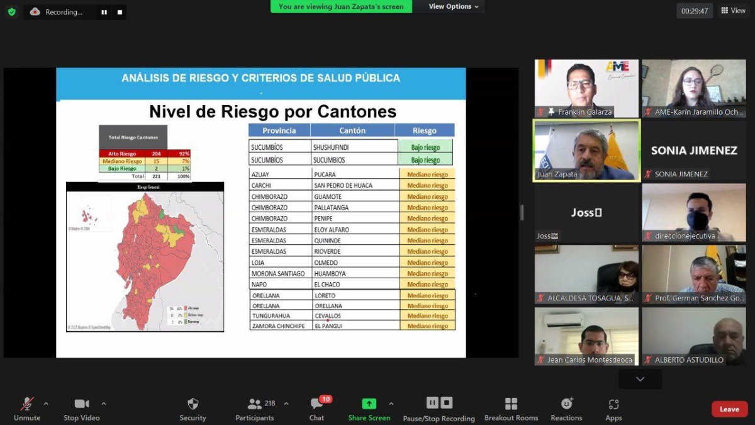
Task: Pause the recording in the top-left controls
Action: [x=103, y=11]
